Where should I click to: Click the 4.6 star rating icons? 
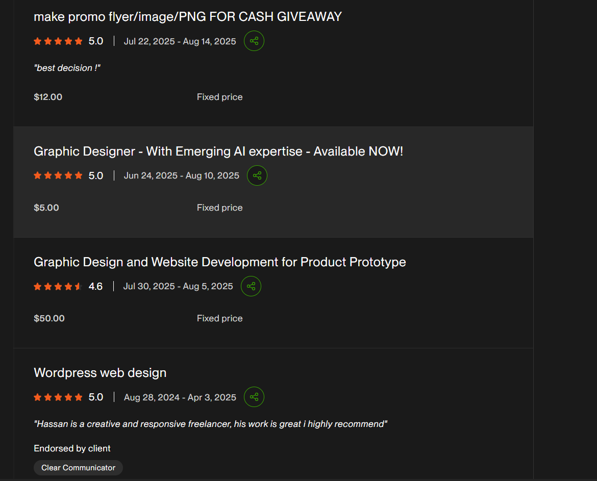tap(58, 286)
